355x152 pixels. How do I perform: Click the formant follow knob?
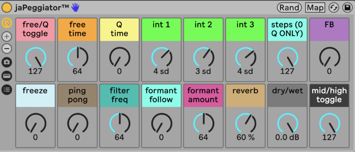point(161,123)
